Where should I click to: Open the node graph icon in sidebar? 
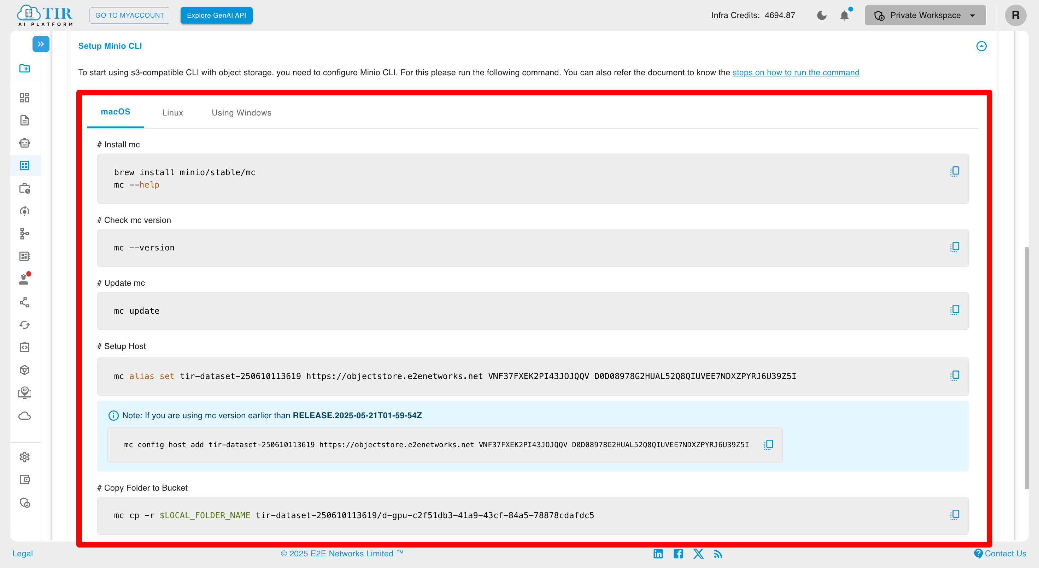tap(25, 302)
